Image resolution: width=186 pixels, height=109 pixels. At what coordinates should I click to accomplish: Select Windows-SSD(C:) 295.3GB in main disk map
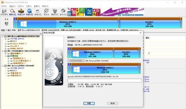68,23
